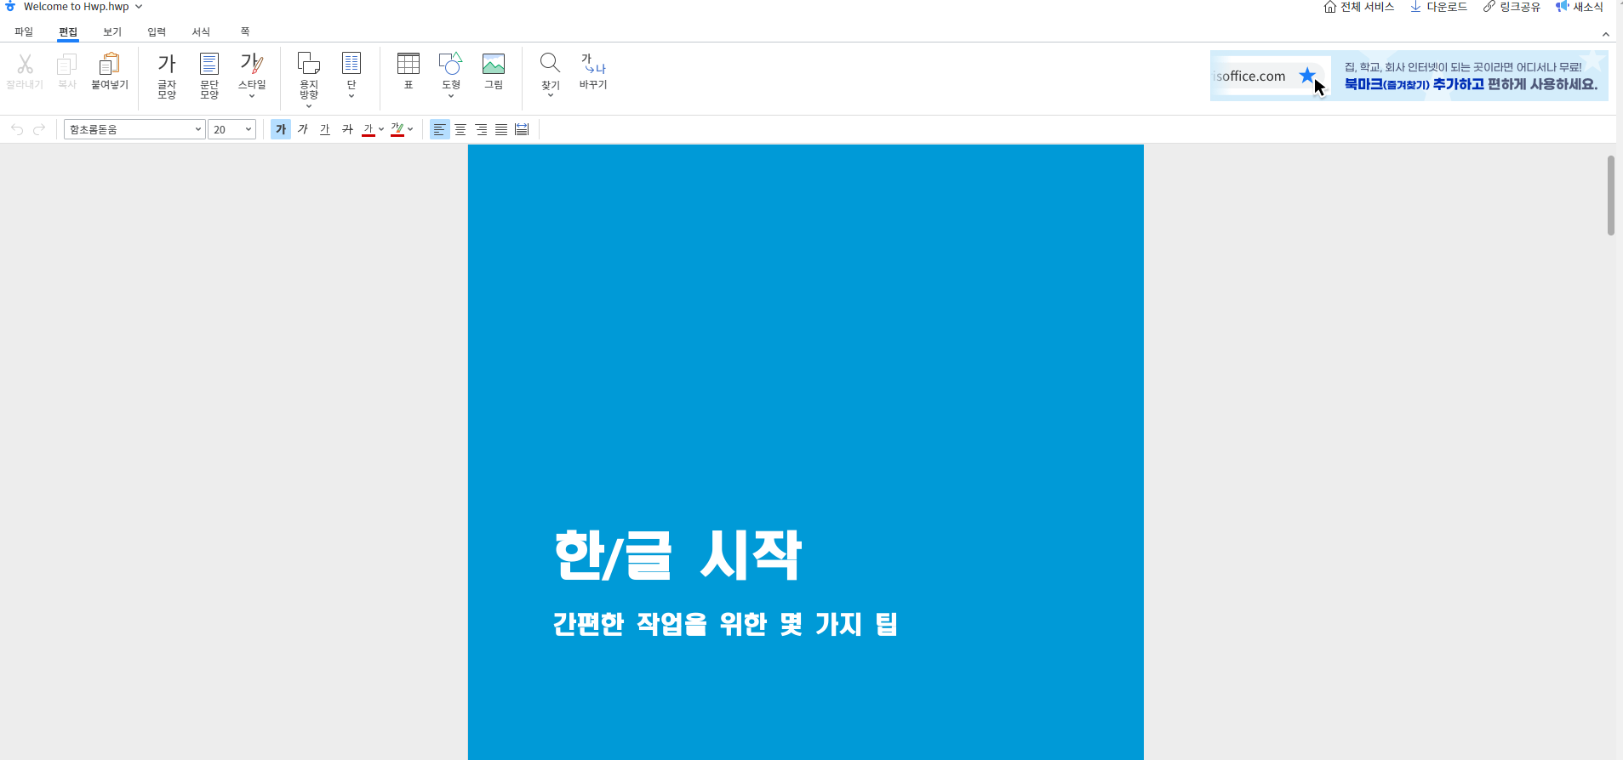Open Paragraph Shape (문단 모양) dialog
The image size is (1623, 760).
(209, 75)
